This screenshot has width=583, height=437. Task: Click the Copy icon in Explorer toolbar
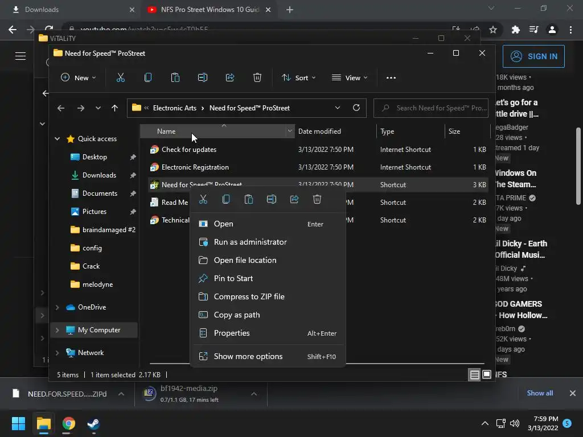tap(148, 77)
